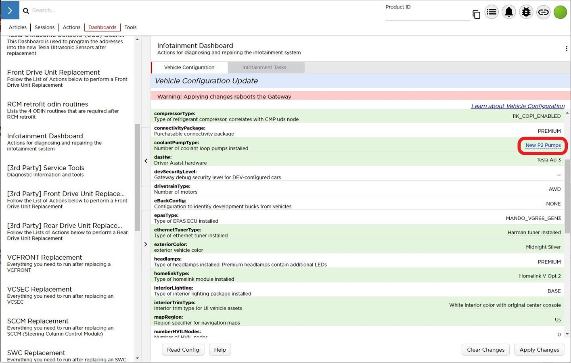Open the Tools menu tab
The width and height of the screenshot is (571, 363).
[x=130, y=27]
